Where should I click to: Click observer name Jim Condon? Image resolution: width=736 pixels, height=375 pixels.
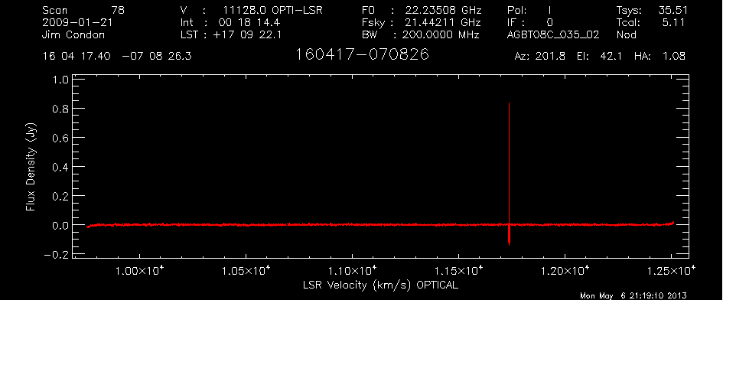[73, 34]
